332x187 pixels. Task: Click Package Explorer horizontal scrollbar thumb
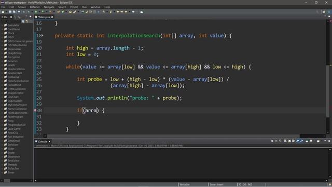click(7, 180)
